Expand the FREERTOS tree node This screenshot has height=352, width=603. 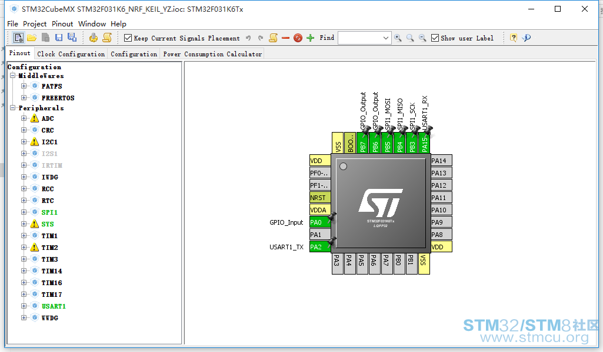[x=24, y=97]
